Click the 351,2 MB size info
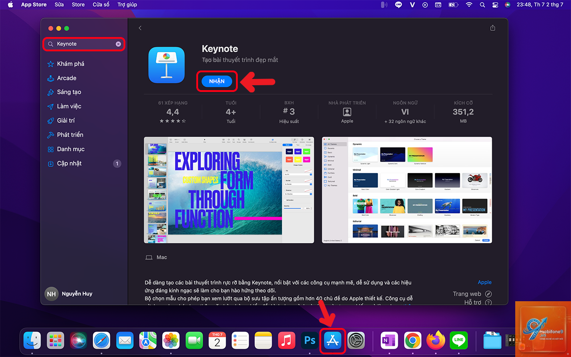The width and height of the screenshot is (571, 357). pos(463,112)
